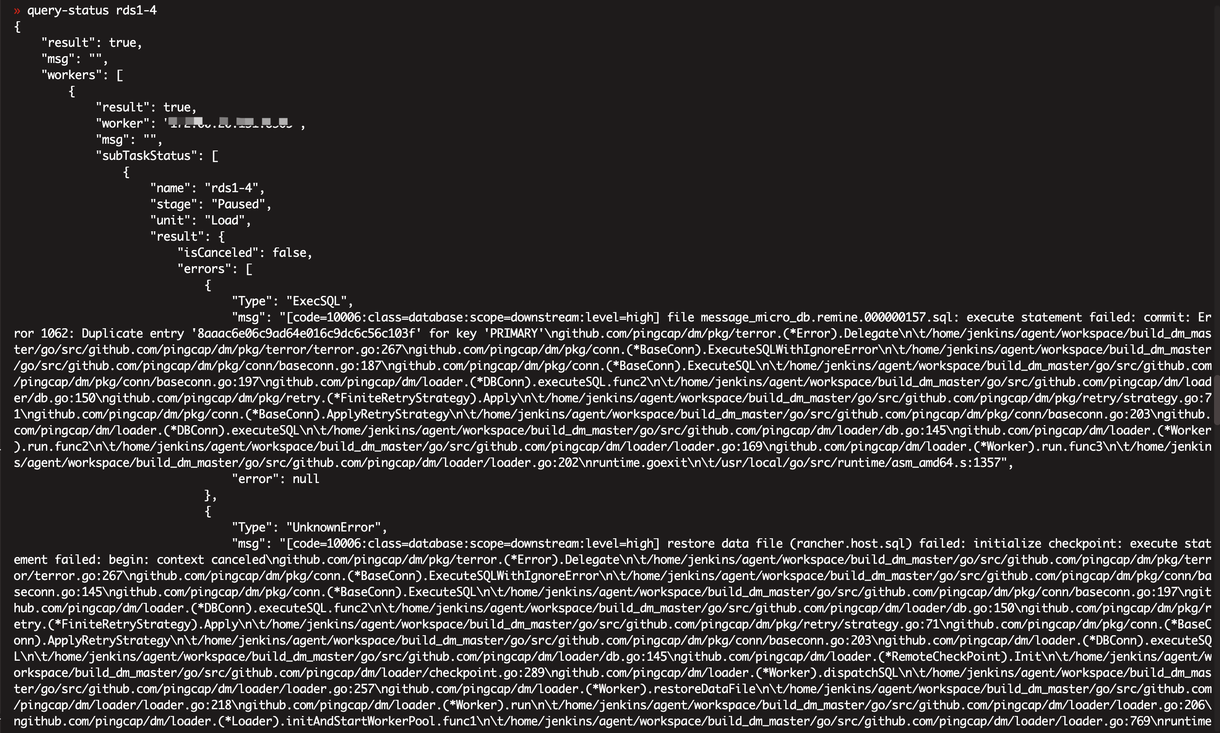Click the top-level "result": true line
Viewport: 1220px width, 733px height.
tap(92, 43)
